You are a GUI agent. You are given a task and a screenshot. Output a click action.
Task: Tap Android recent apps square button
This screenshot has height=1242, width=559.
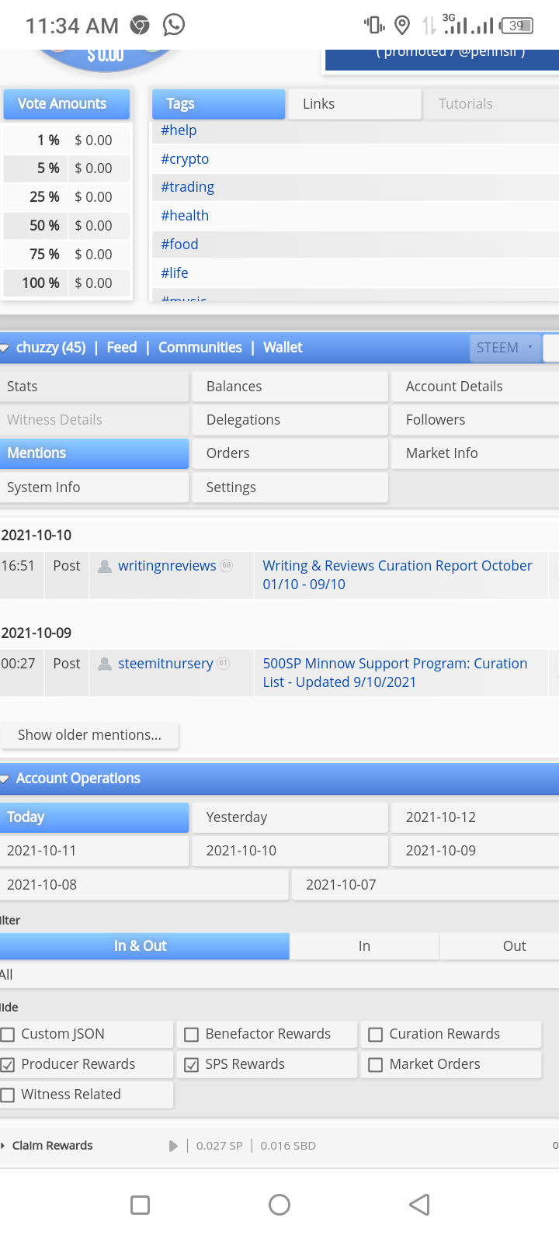coord(141,1205)
